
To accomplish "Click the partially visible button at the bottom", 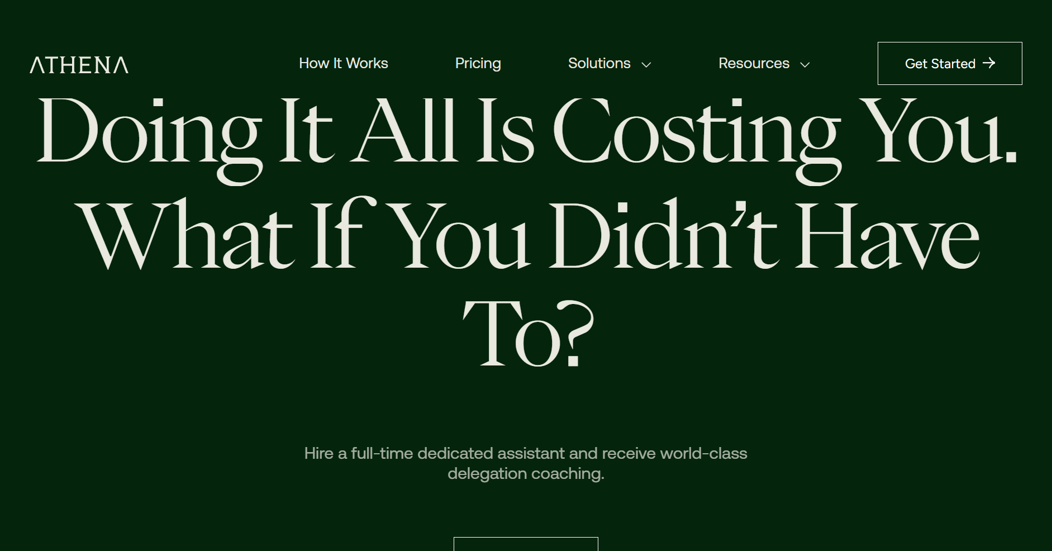I will (526, 544).
